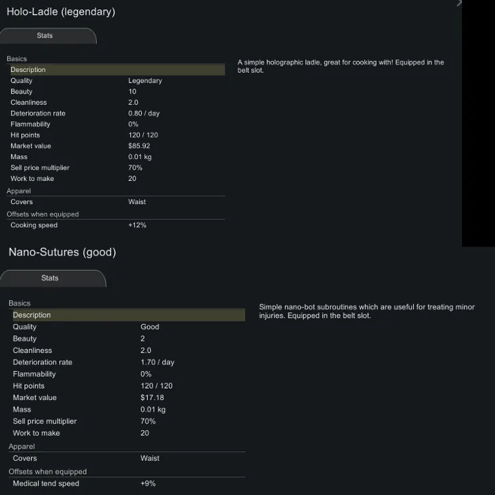This screenshot has height=495, width=495.
Task: Select the highlighted Description row under Holo-Ladle
Action: click(x=116, y=70)
